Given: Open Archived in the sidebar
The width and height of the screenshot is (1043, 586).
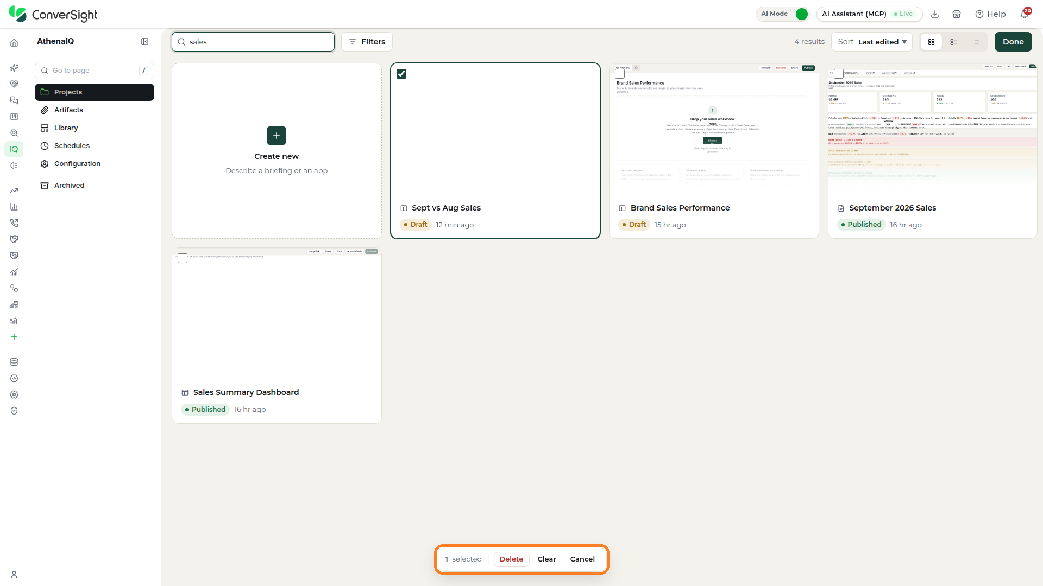Looking at the screenshot, I should (95, 186).
